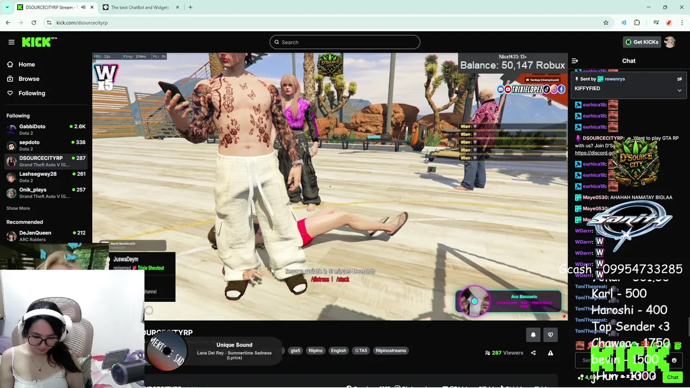
Task: Open browser profile icon
Action: pos(669,23)
